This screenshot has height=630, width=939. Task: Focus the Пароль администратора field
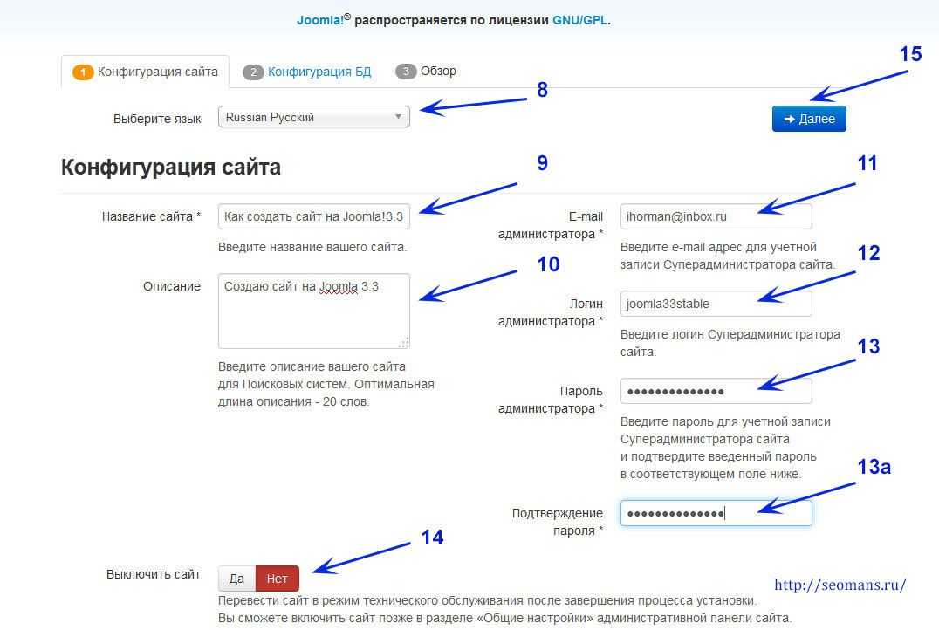click(x=716, y=391)
